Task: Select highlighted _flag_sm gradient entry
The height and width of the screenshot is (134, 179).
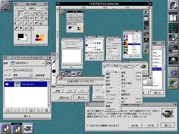Action: pyautogui.click(x=157, y=69)
